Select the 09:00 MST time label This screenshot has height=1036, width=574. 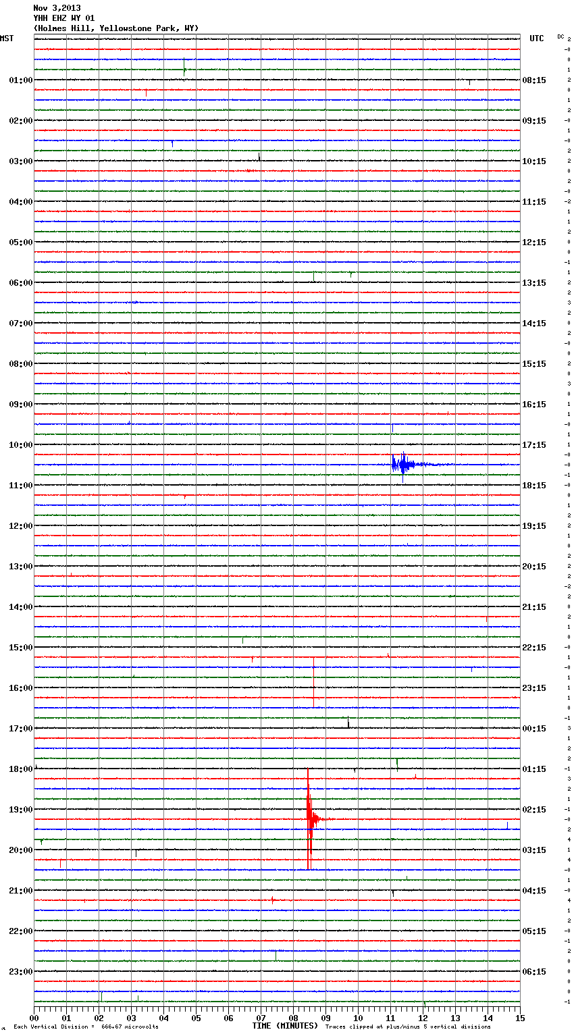(21, 405)
